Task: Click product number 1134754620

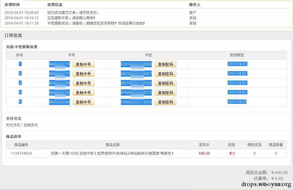Action: tap(21, 153)
